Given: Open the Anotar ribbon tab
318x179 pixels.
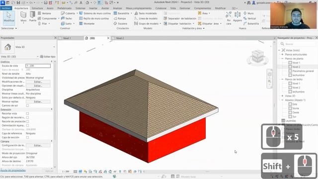Looking at the screenshot, I should pos(105,8).
